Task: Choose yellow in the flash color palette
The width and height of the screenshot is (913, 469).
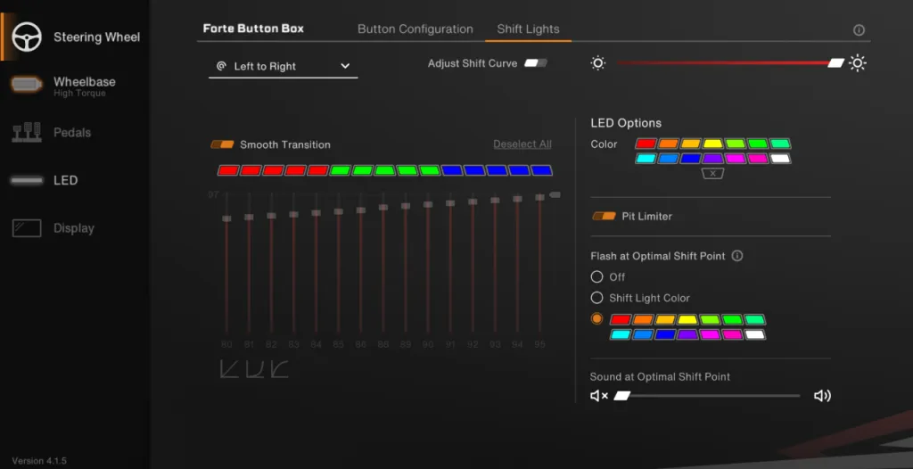Action: [687, 320]
